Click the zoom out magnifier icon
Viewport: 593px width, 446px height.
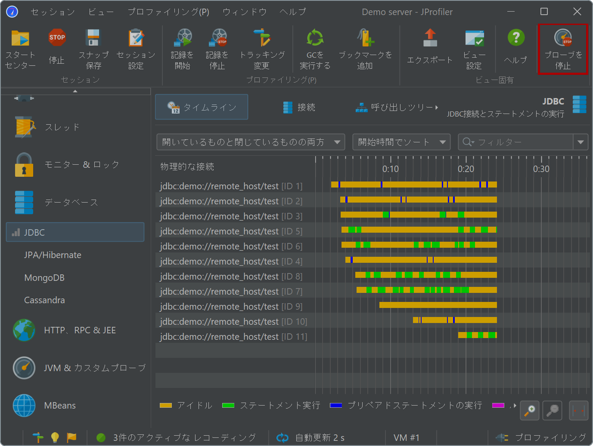553,410
